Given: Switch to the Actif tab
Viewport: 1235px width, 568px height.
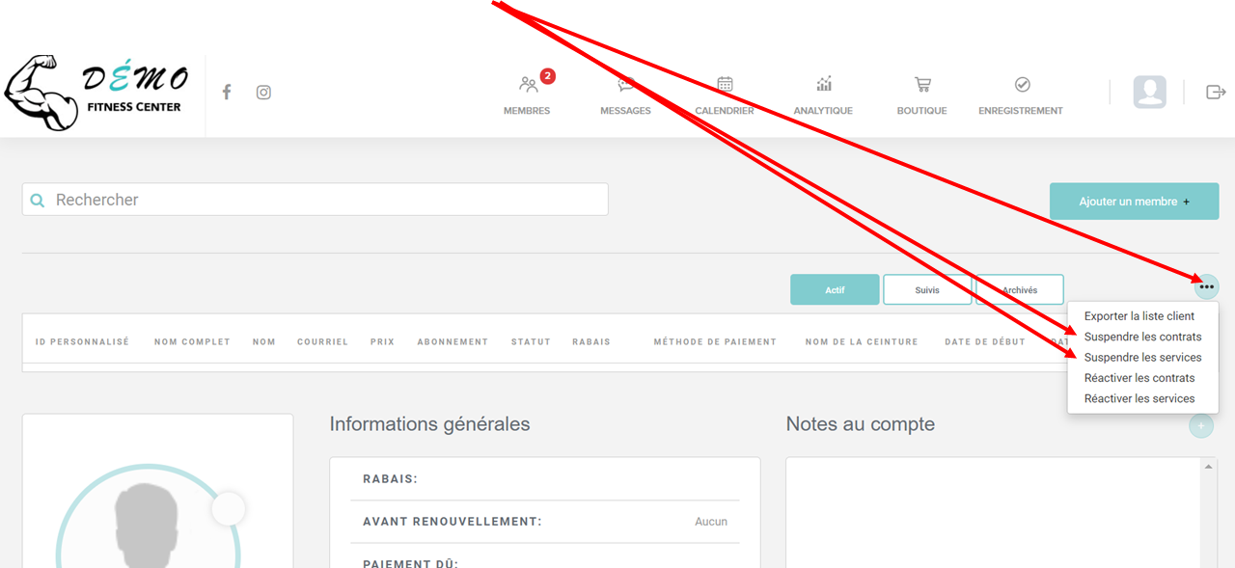Looking at the screenshot, I should pos(835,290).
